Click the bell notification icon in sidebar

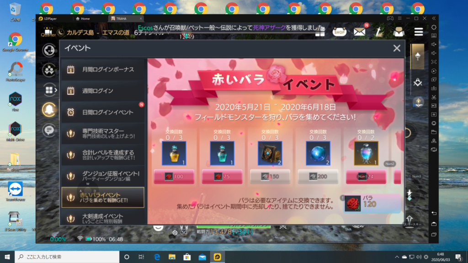point(49,109)
